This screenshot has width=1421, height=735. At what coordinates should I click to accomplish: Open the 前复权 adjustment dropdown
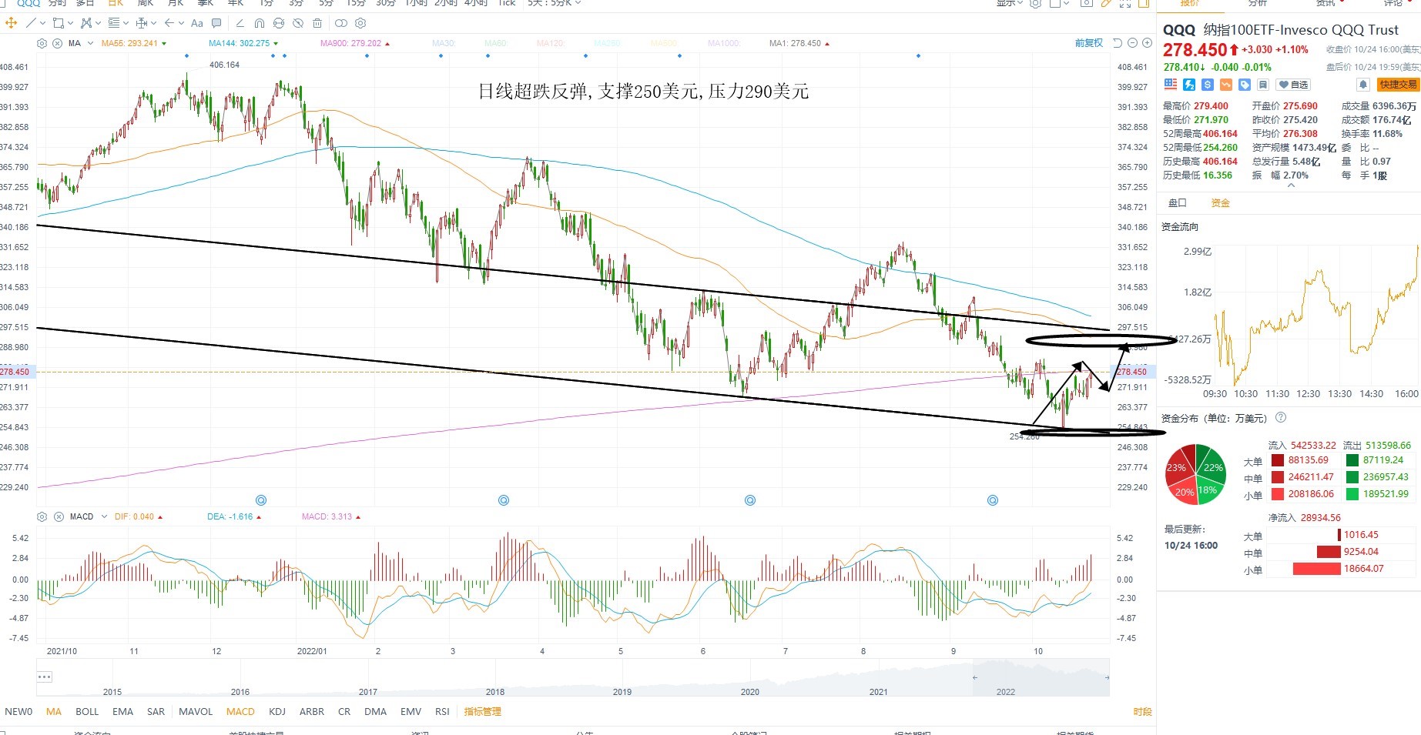[x=1089, y=43]
